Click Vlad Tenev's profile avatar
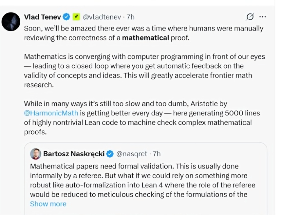281x215 pixels. tap(11, 22)
